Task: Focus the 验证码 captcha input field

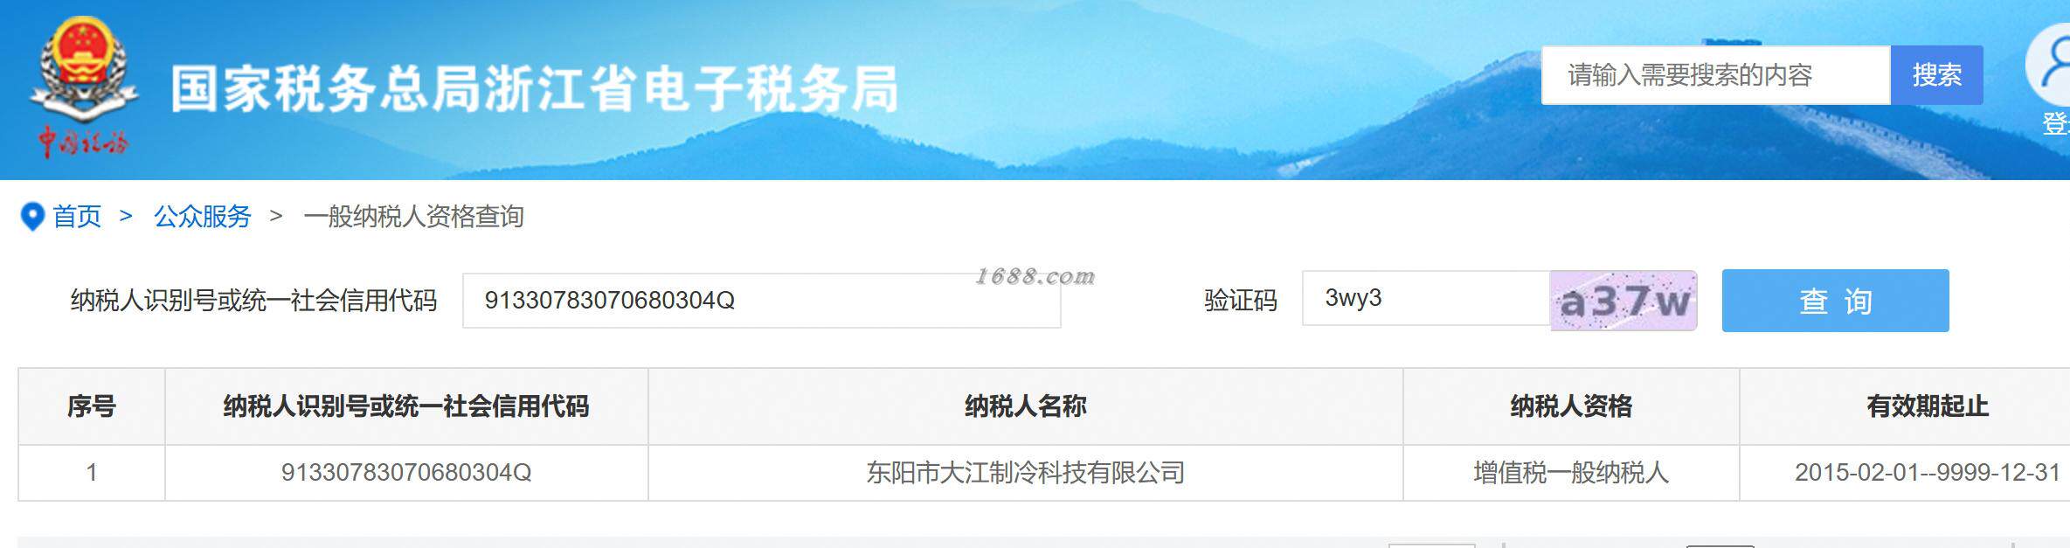Action: point(1426,298)
